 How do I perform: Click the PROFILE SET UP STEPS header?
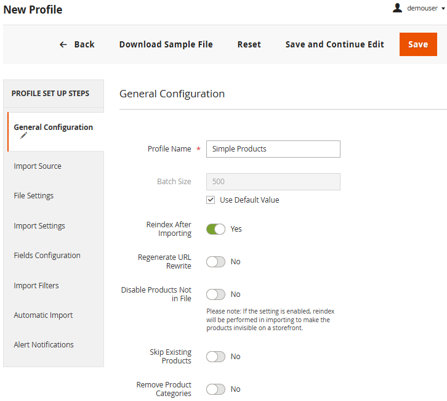50,94
